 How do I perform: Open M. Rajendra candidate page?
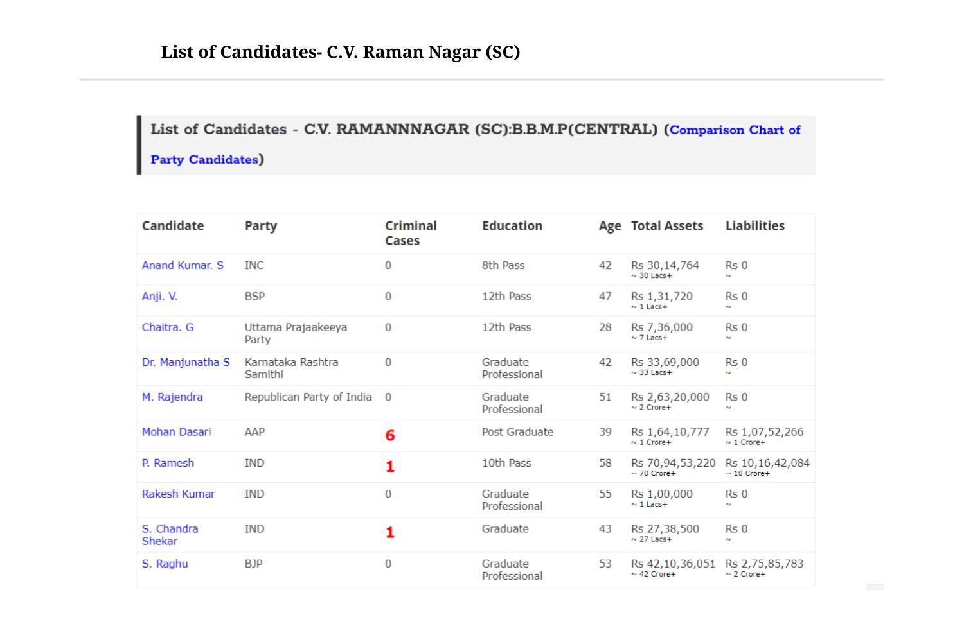click(172, 397)
